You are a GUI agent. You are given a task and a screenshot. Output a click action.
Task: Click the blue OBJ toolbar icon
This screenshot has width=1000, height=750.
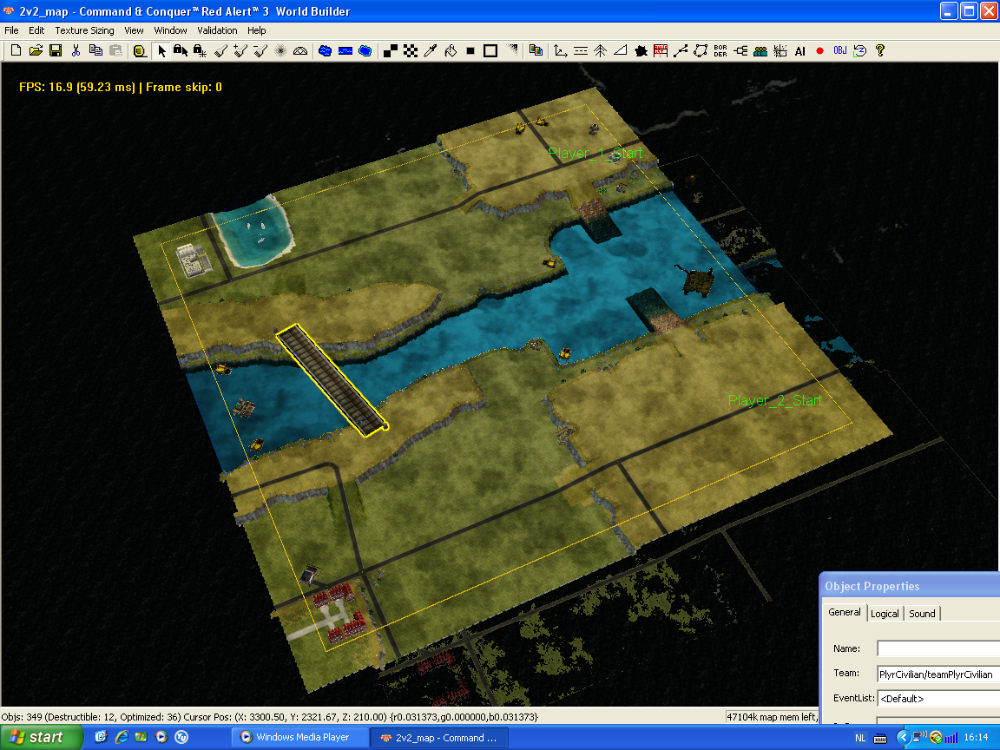coord(840,51)
